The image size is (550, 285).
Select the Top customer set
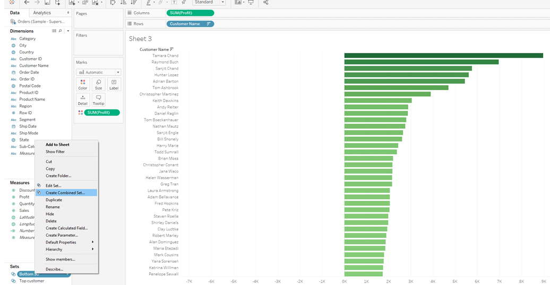click(x=31, y=281)
